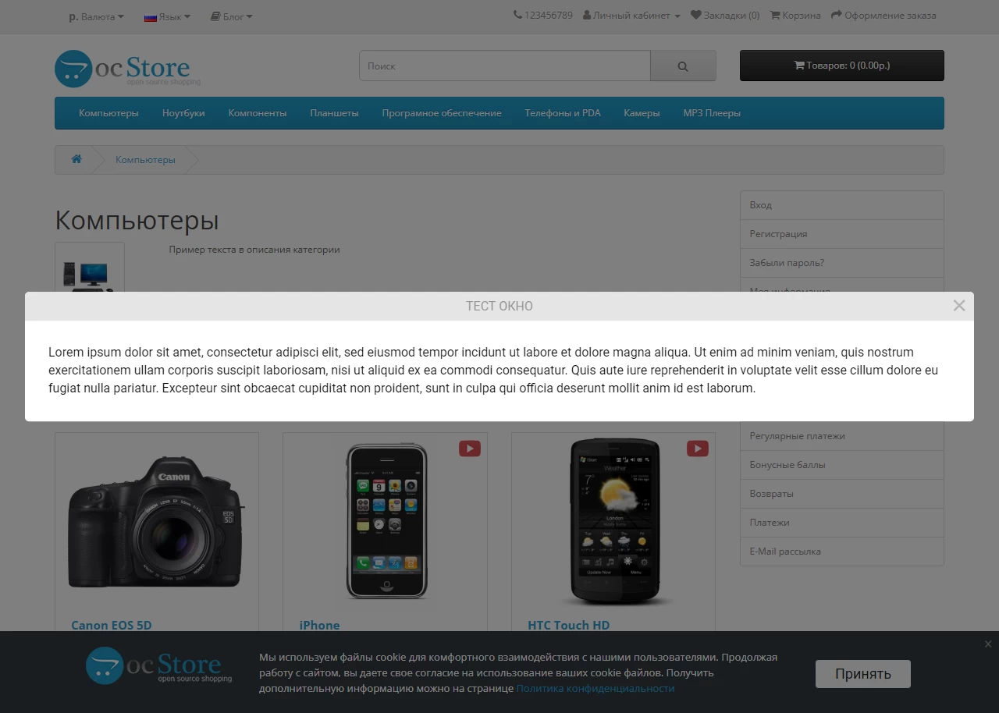Image resolution: width=999 pixels, height=713 pixels.
Task: Play the video icon on iPhone card
Action: coord(470,449)
